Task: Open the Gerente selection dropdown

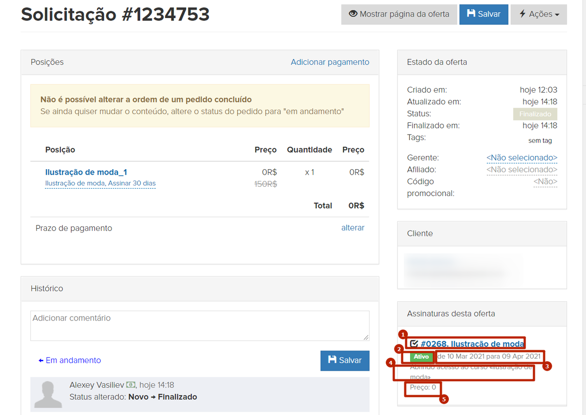Action: click(x=522, y=158)
